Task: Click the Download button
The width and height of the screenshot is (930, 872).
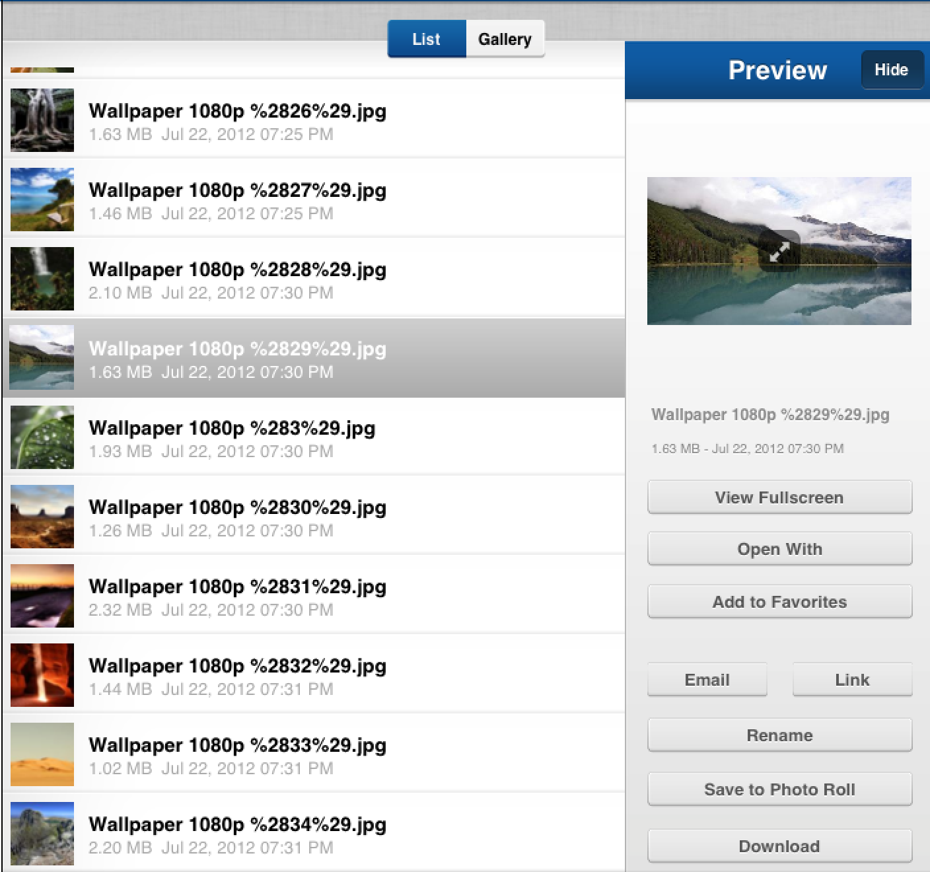Action: pos(779,846)
